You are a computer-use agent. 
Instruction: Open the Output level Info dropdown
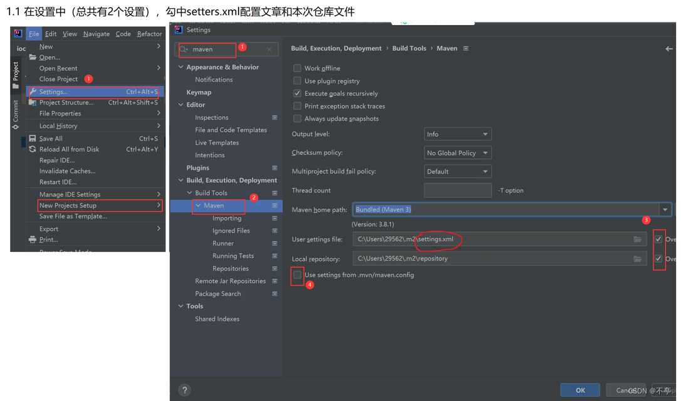[x=457, y=134]
